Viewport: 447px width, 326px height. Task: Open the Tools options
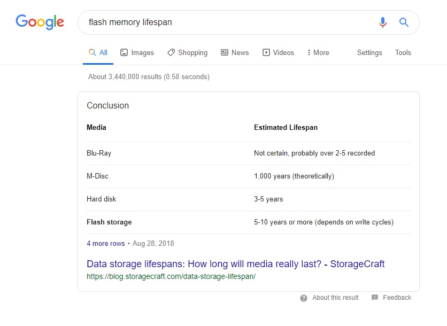pos(403,52)
